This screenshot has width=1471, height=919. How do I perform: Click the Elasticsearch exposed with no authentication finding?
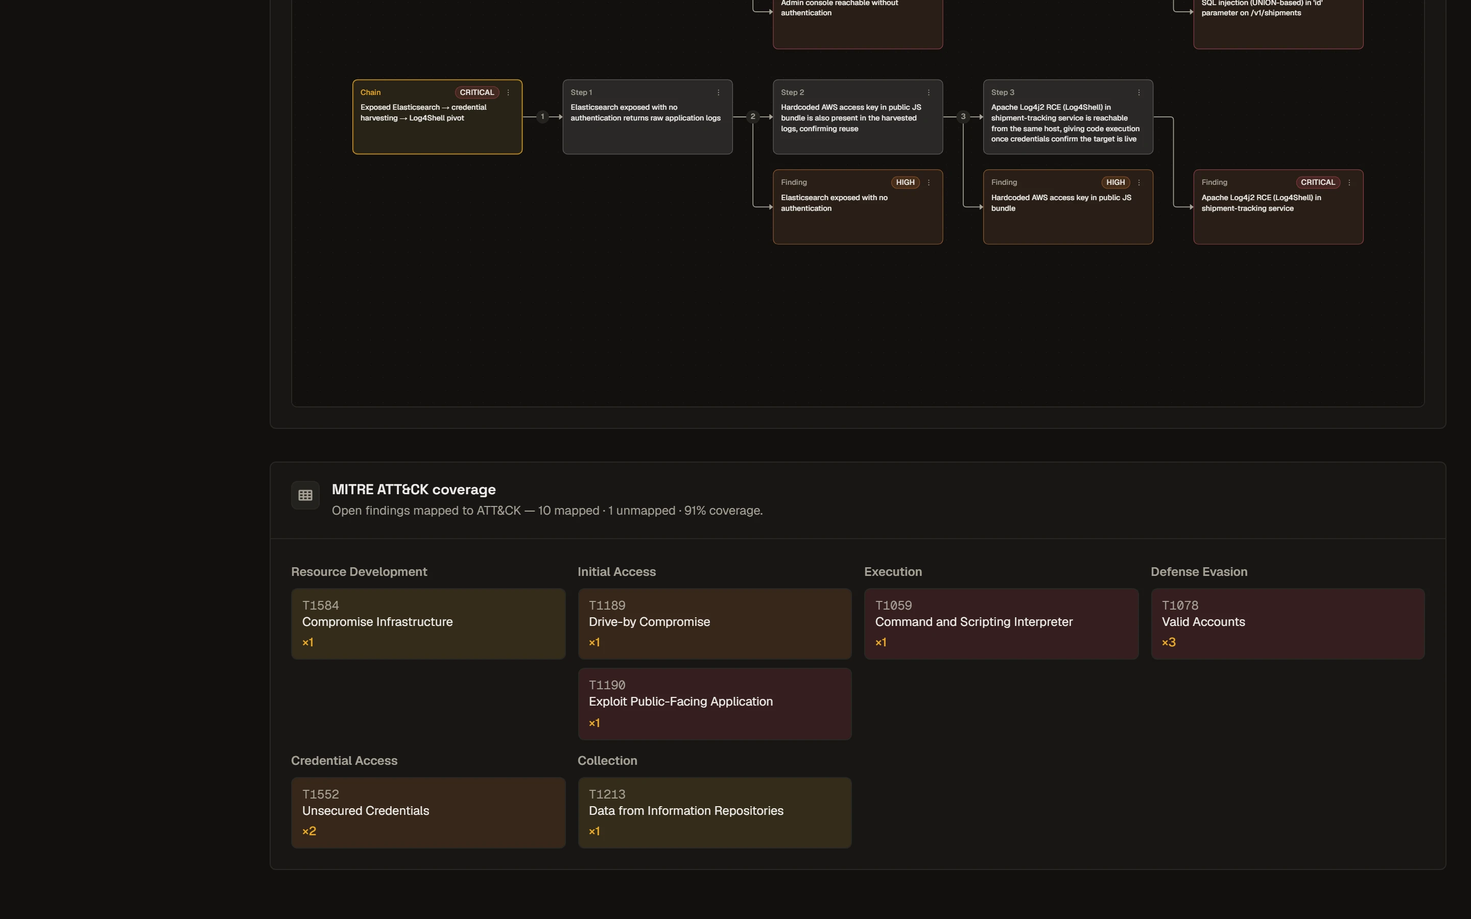(858, 207)
